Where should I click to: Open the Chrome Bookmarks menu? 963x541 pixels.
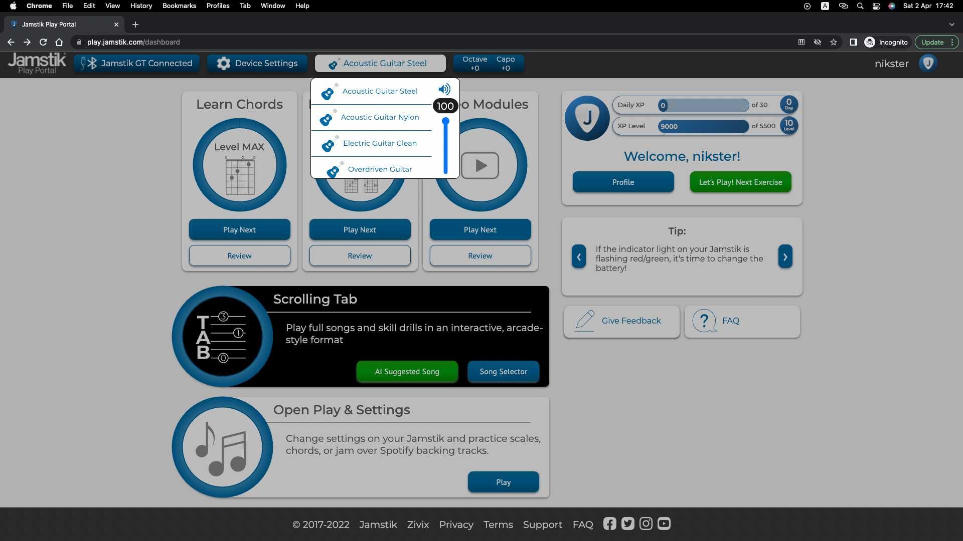coord(179,6)
